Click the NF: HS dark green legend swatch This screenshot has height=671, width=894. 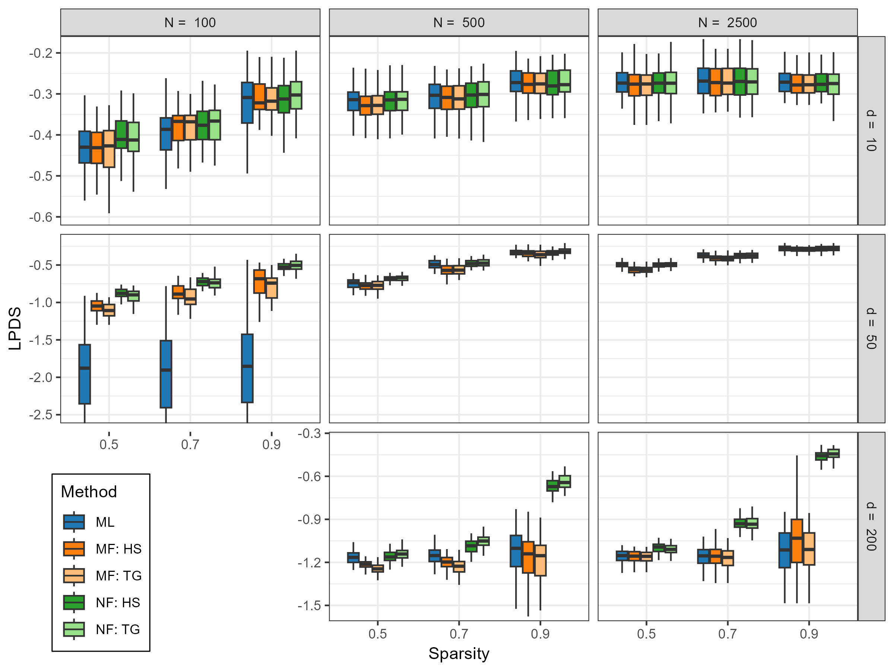coord(74,602)
